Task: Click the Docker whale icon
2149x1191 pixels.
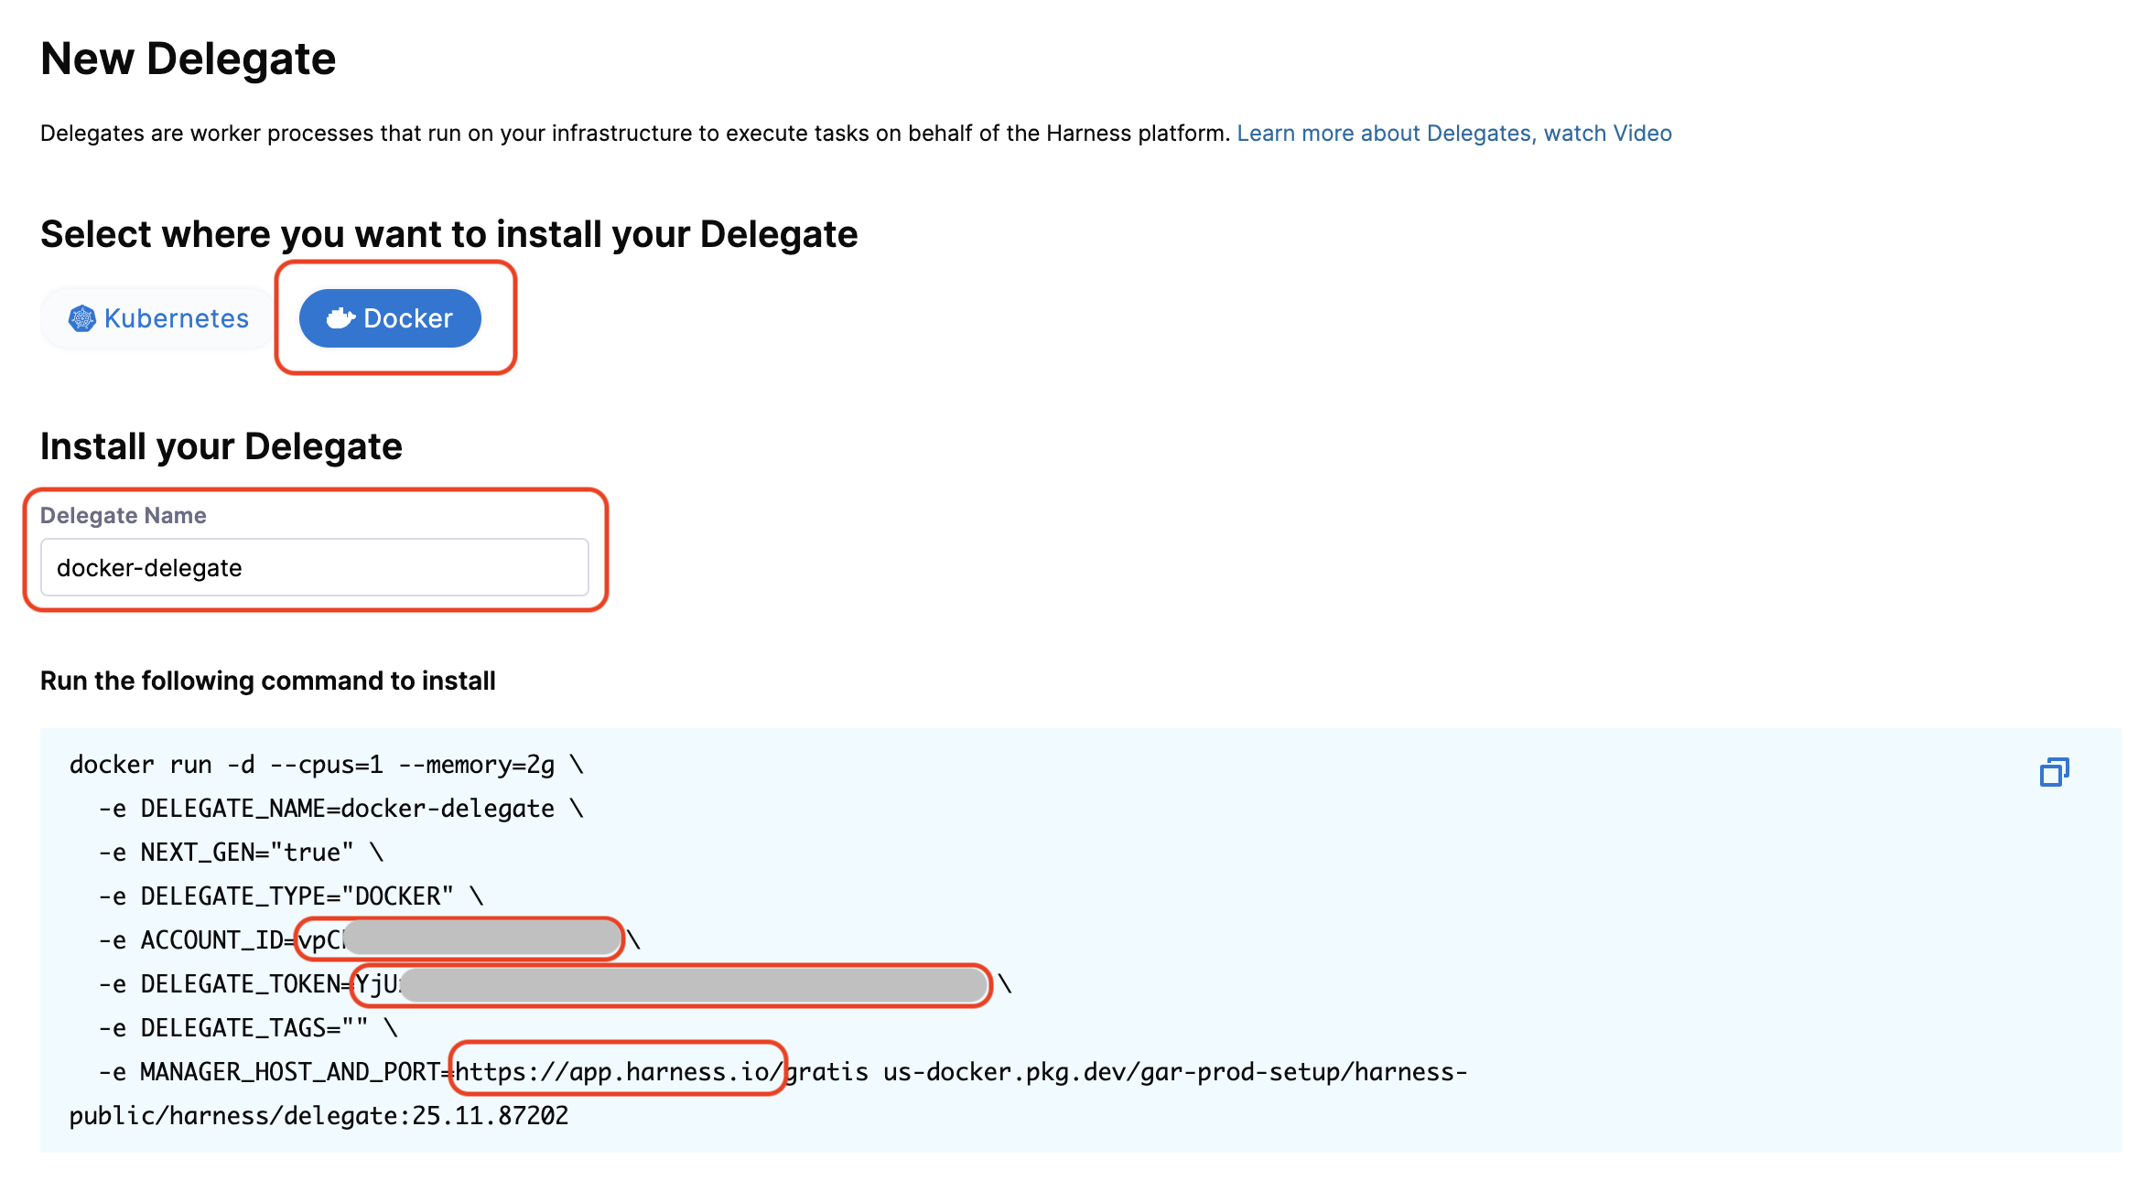Action: click(340, 318)
